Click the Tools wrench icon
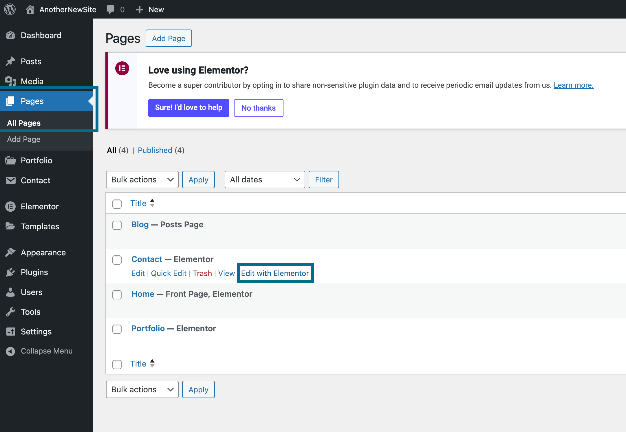 point(10,312)
